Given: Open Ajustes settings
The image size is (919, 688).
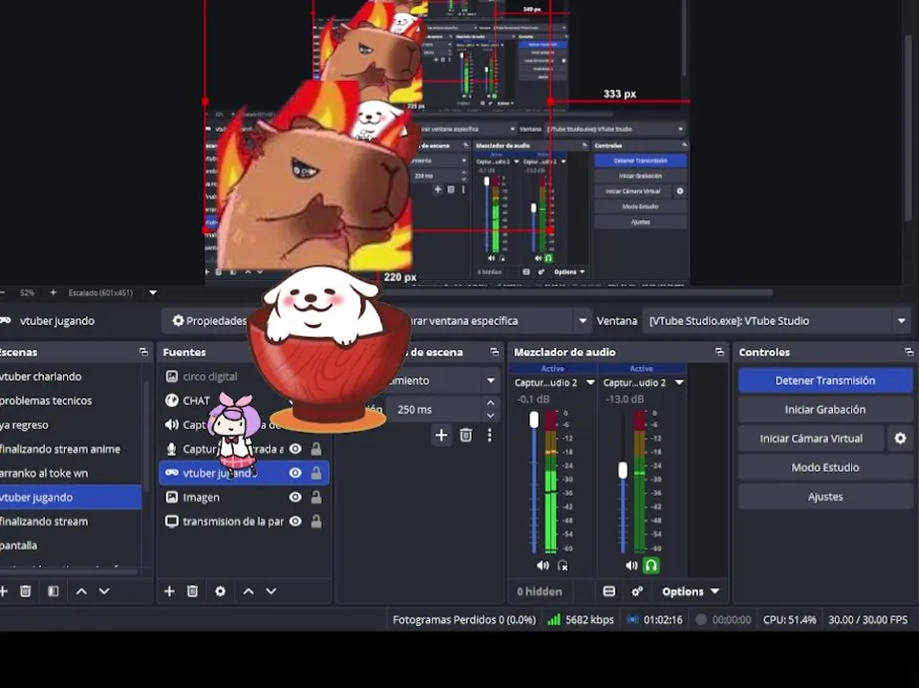Looking at the screenshot, I should coord(824,496).
